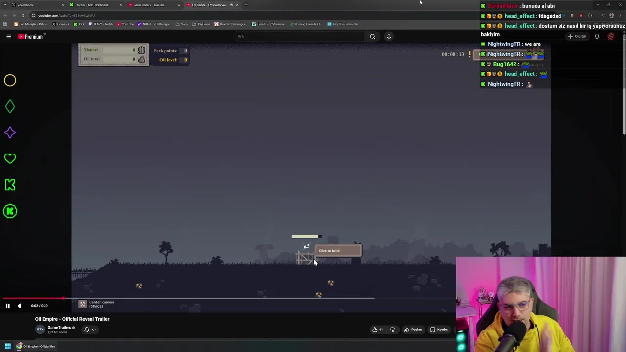626x352 pixels.
Task: Go forward in browser history
Action: (14, 15)
